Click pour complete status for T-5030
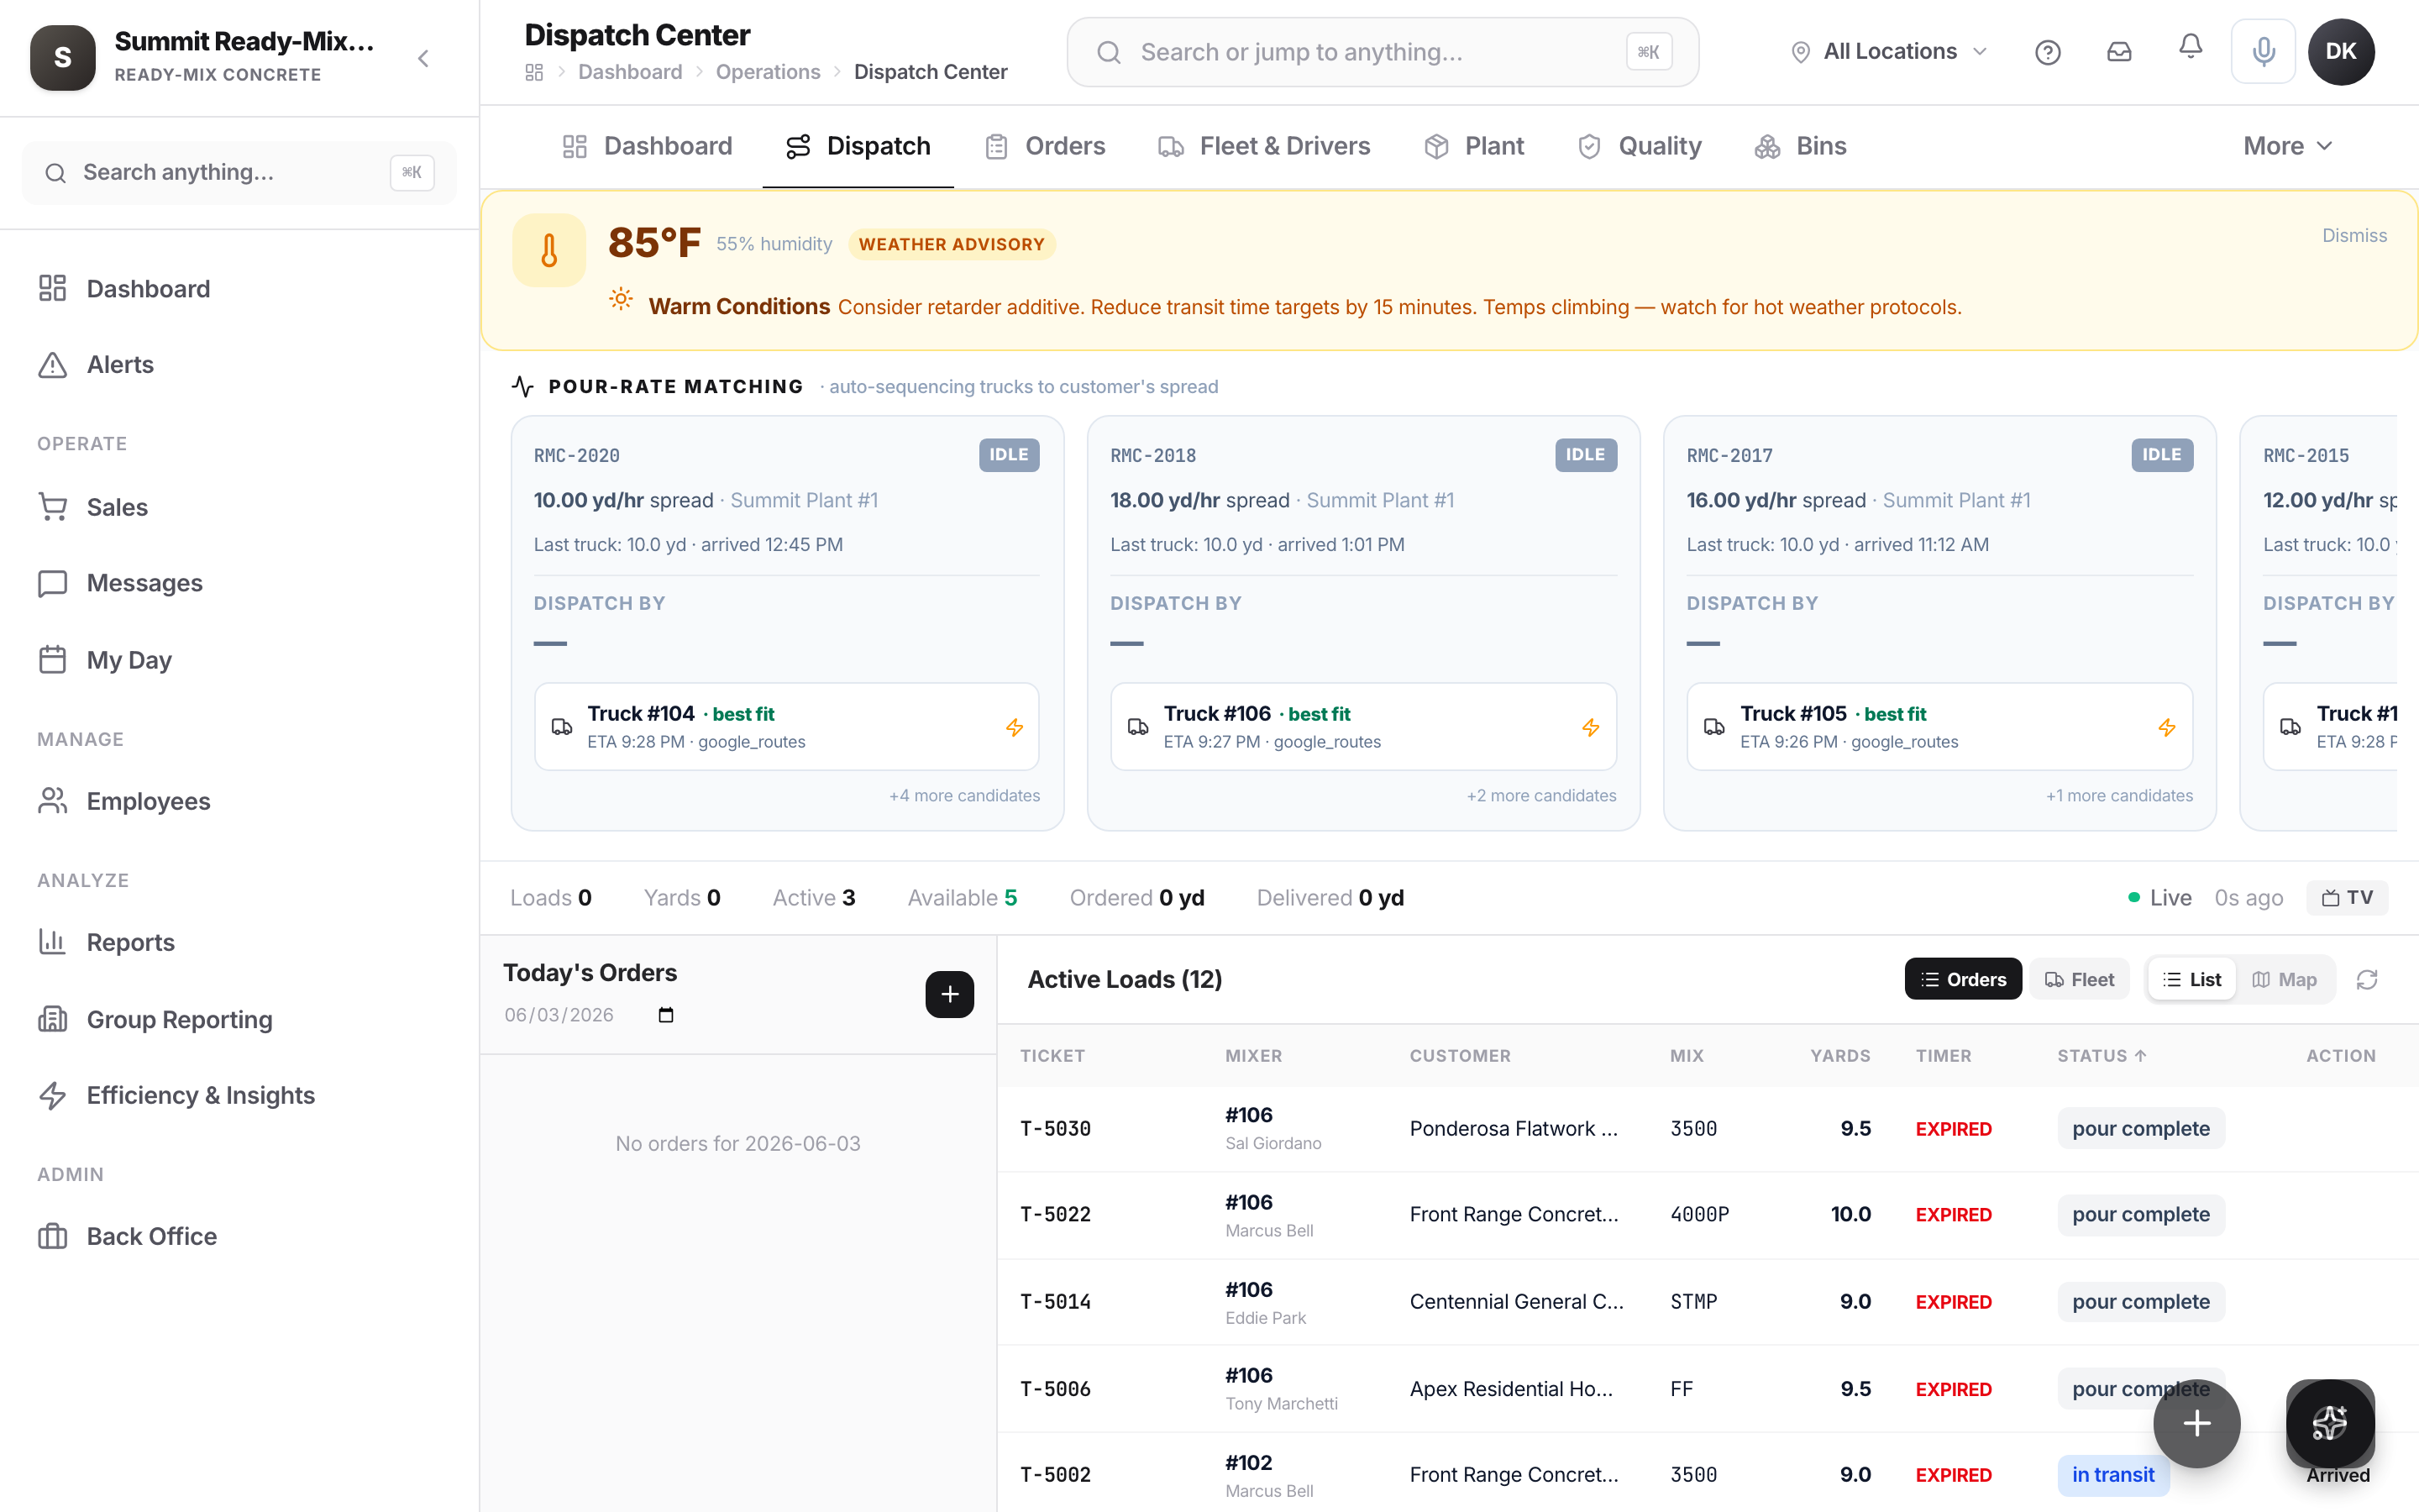The width and height of the screenshot is (2419, 1512). [2140, 1128]
